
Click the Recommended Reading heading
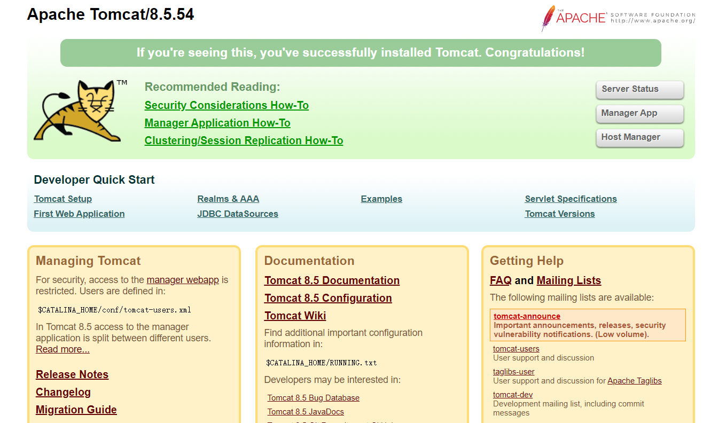(x=212, y=87)
